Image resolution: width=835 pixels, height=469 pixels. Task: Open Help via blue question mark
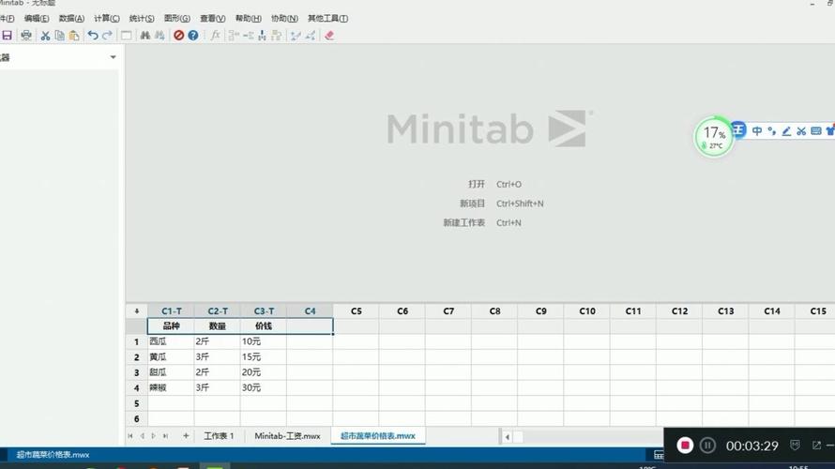coord(193,35)
